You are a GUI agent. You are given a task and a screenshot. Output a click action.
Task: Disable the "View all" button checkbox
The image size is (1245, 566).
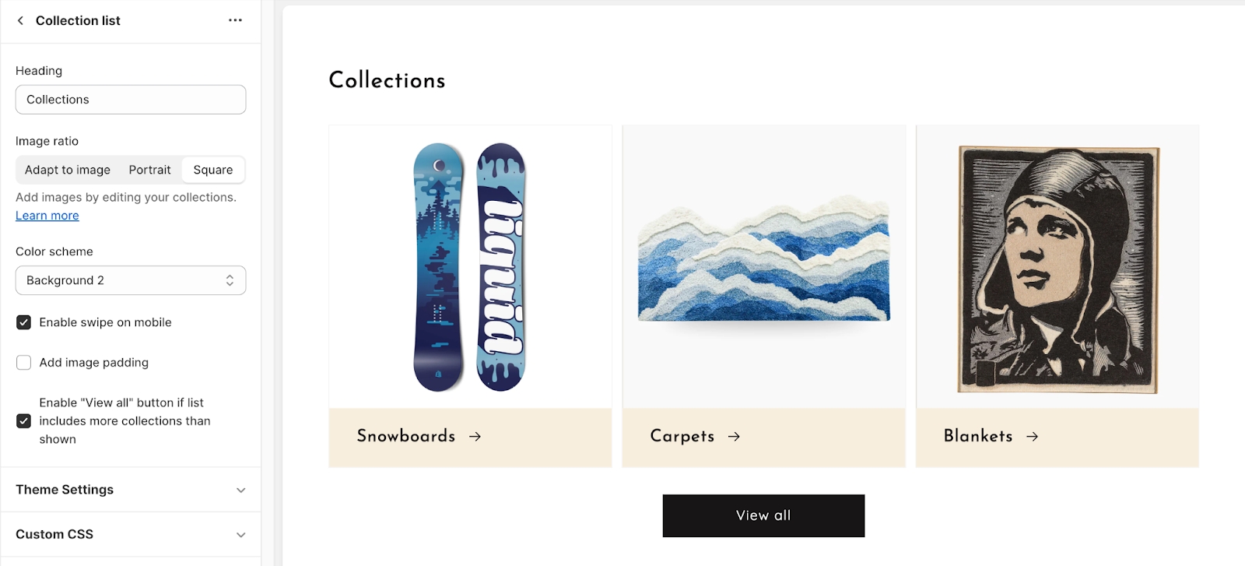24,421
